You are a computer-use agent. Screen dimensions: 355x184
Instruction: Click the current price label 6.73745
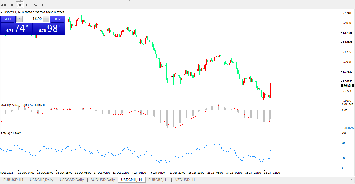pyautogui.click(x=347, y=86)
